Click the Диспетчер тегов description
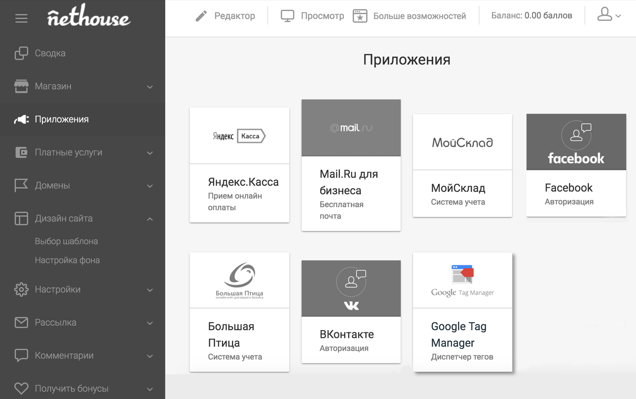Viewport: 636px width, 399px height. [462, 357]
